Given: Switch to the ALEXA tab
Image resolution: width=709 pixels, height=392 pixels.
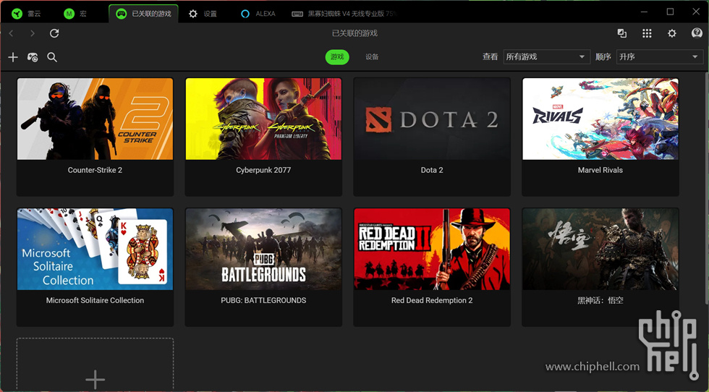Looking at the screenshot, I should coord(258,14).
